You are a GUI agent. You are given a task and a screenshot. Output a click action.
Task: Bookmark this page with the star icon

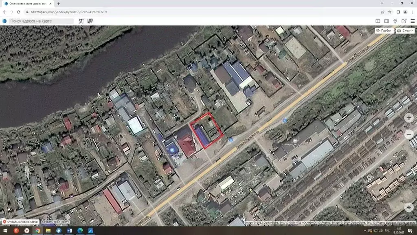pyautogui.click(x=390, y=12)
